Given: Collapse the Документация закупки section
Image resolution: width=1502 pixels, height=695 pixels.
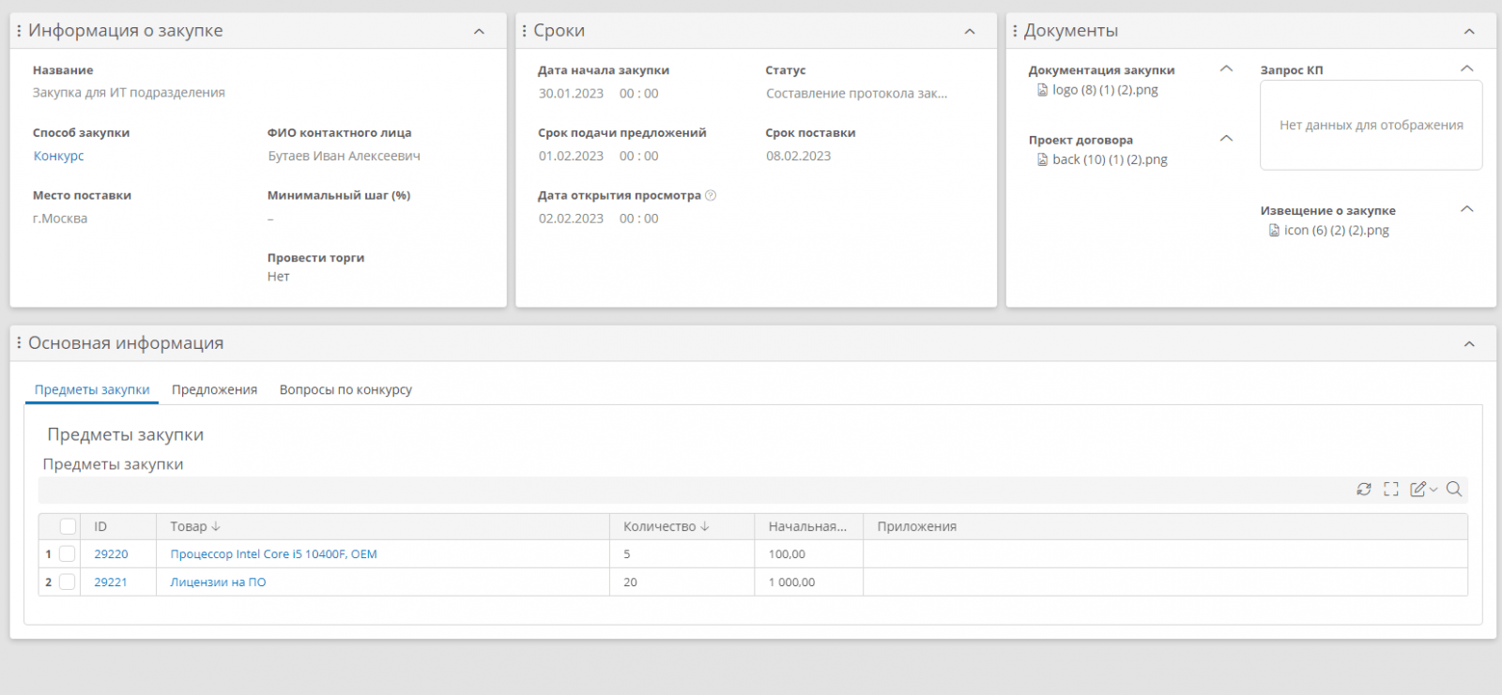Looking at the screenshot, I should pyautogui.click(x=1226, y=68).
